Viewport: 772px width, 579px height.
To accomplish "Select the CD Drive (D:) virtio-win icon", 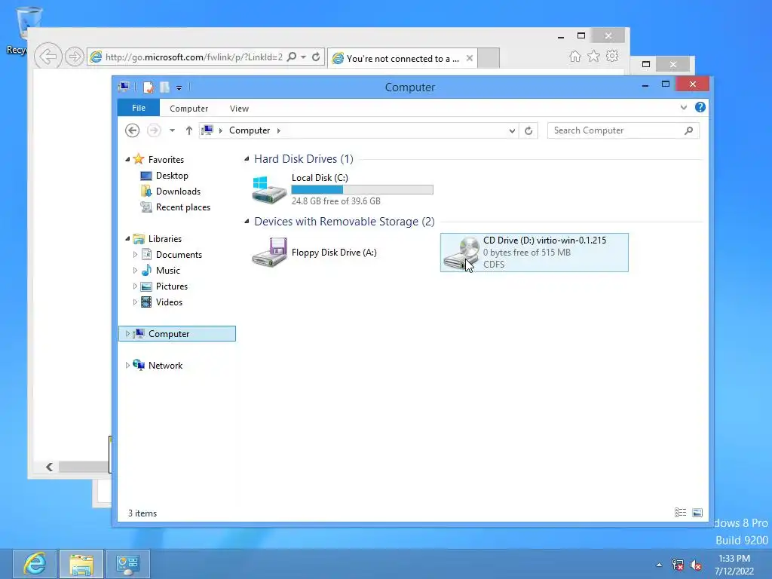I will click(461, 253).
